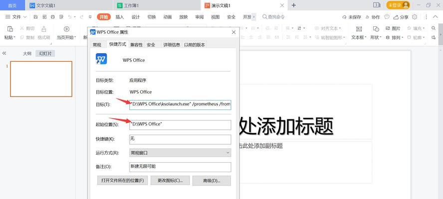Collapse the slide panel with double chevron

[x=4, y=53]
